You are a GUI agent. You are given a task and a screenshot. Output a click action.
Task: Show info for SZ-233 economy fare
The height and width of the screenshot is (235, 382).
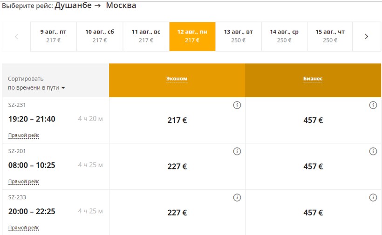click(x=237, y=197)
